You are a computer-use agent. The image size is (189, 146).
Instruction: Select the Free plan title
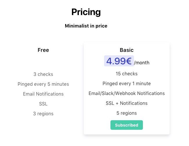tap(43, 50)
